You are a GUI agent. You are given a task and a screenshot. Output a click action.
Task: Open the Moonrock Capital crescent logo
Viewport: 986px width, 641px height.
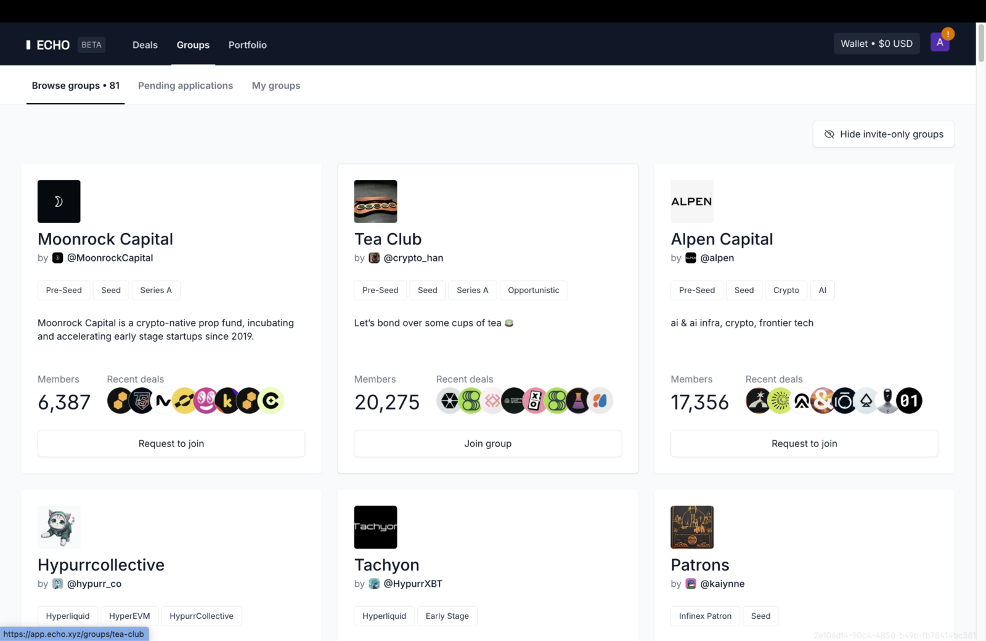click(x=59, y=201)
